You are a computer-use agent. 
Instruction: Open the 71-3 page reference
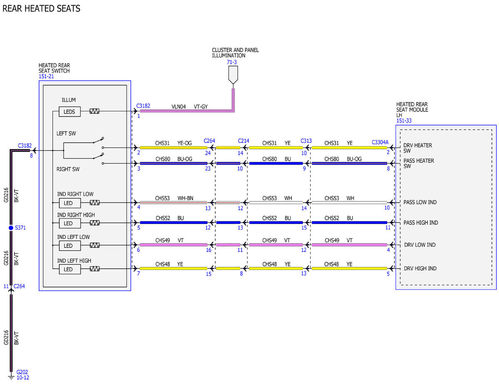tap(232, 62)
